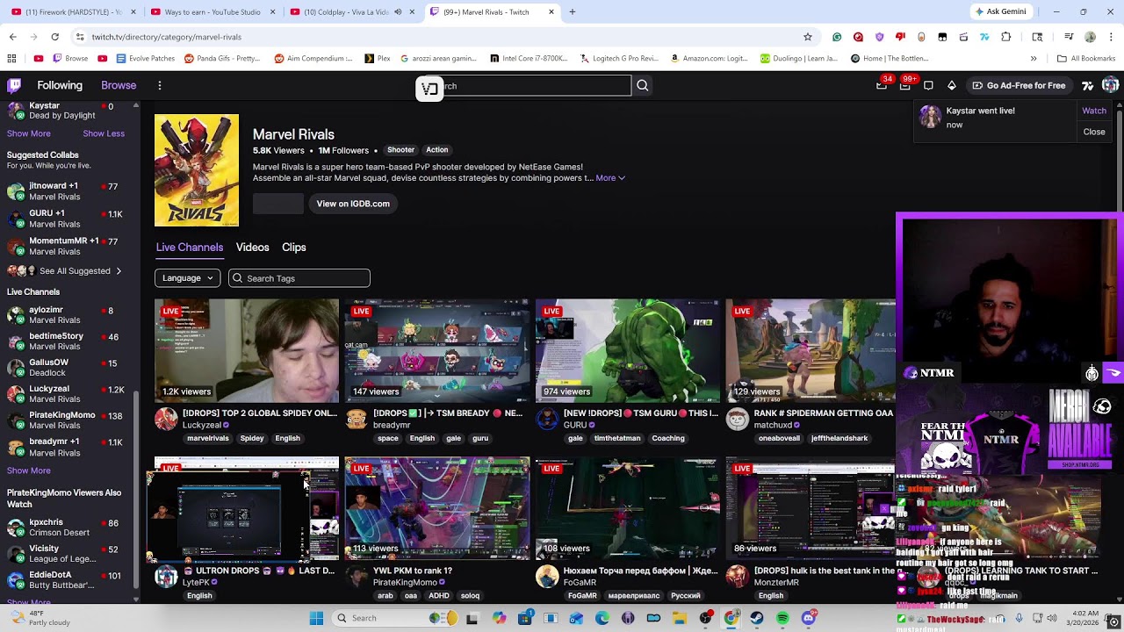Switch to the Clips tab
Viewport: 1124px width, 632px height.
294,248
